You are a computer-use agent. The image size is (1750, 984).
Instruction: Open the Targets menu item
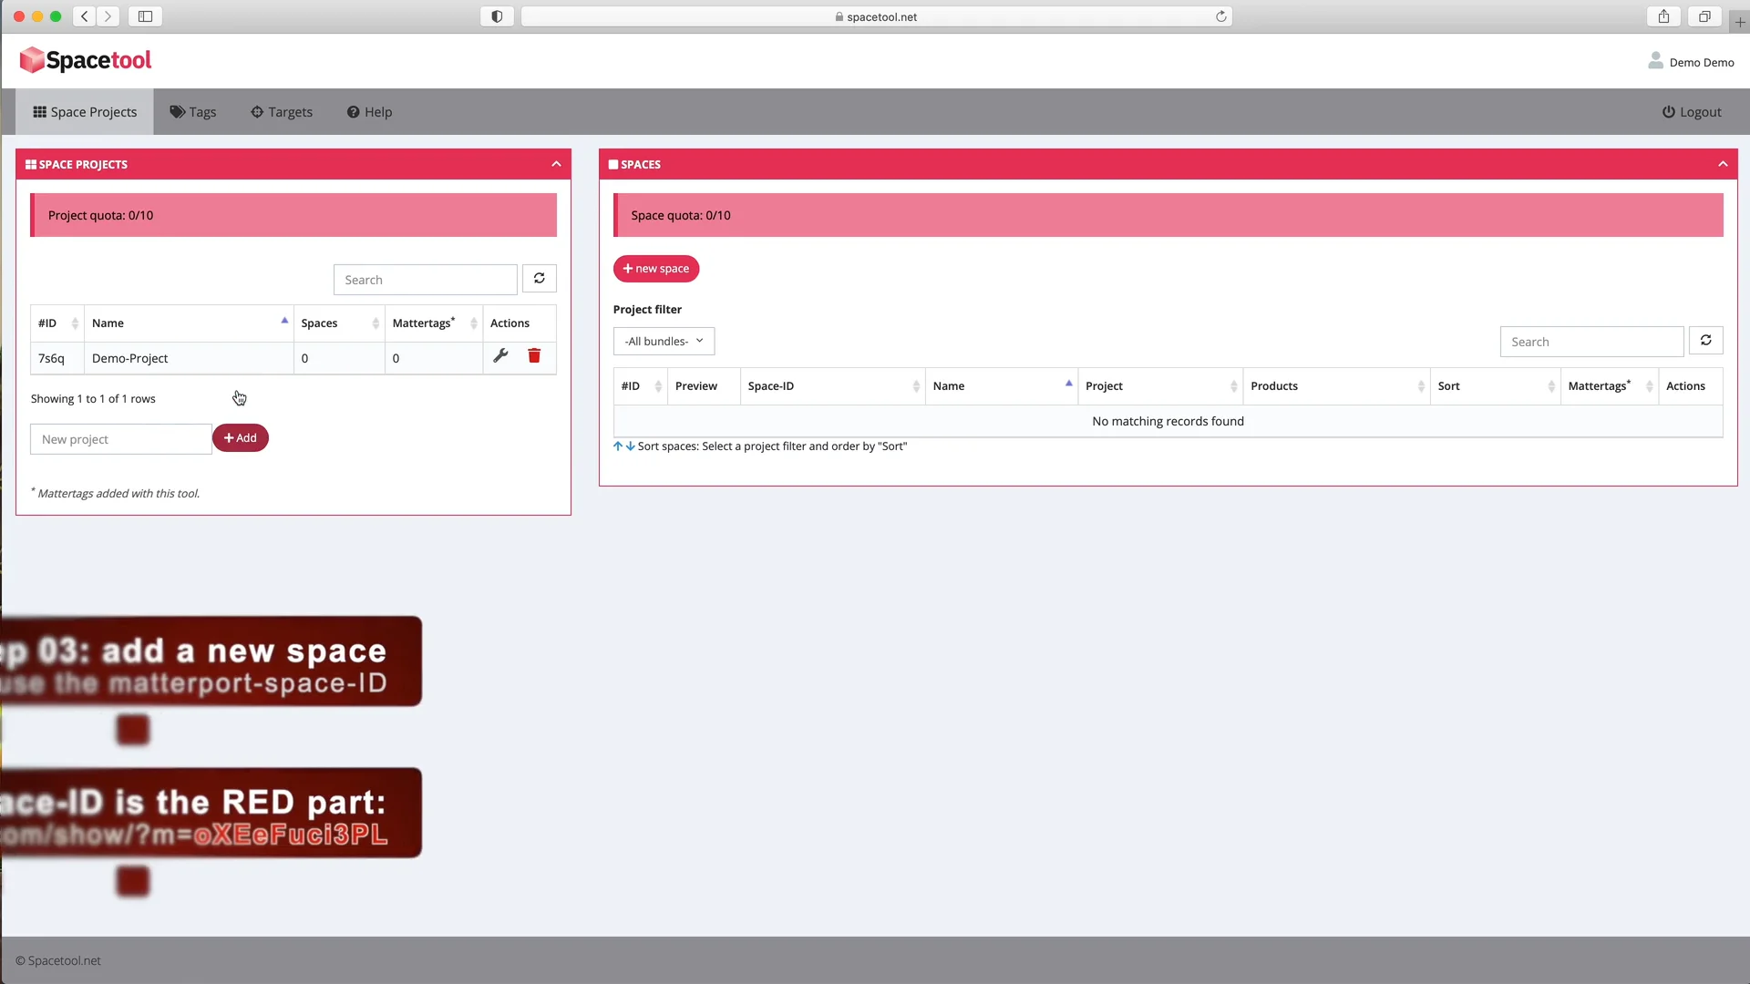tap(282, 112)
